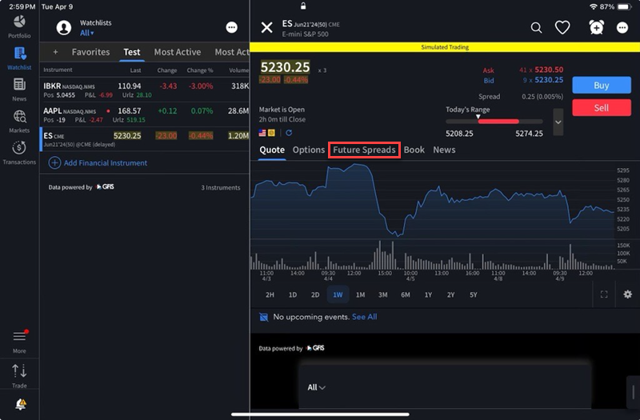Viewport: 640px width, 420px height.
Task: Select the 1M chart timeframe
Action: (360, 294)
